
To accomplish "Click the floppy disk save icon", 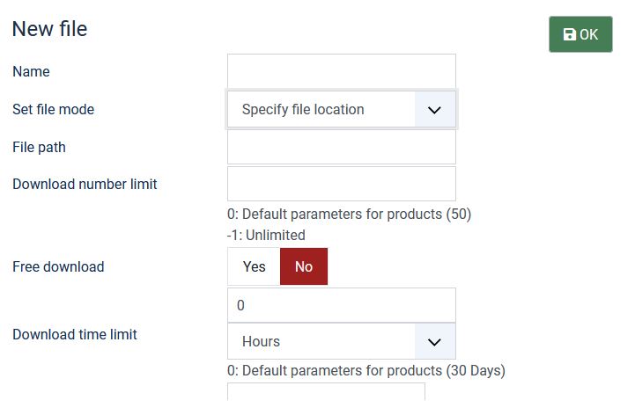I will pyautogui.click(x=569, y=34).
